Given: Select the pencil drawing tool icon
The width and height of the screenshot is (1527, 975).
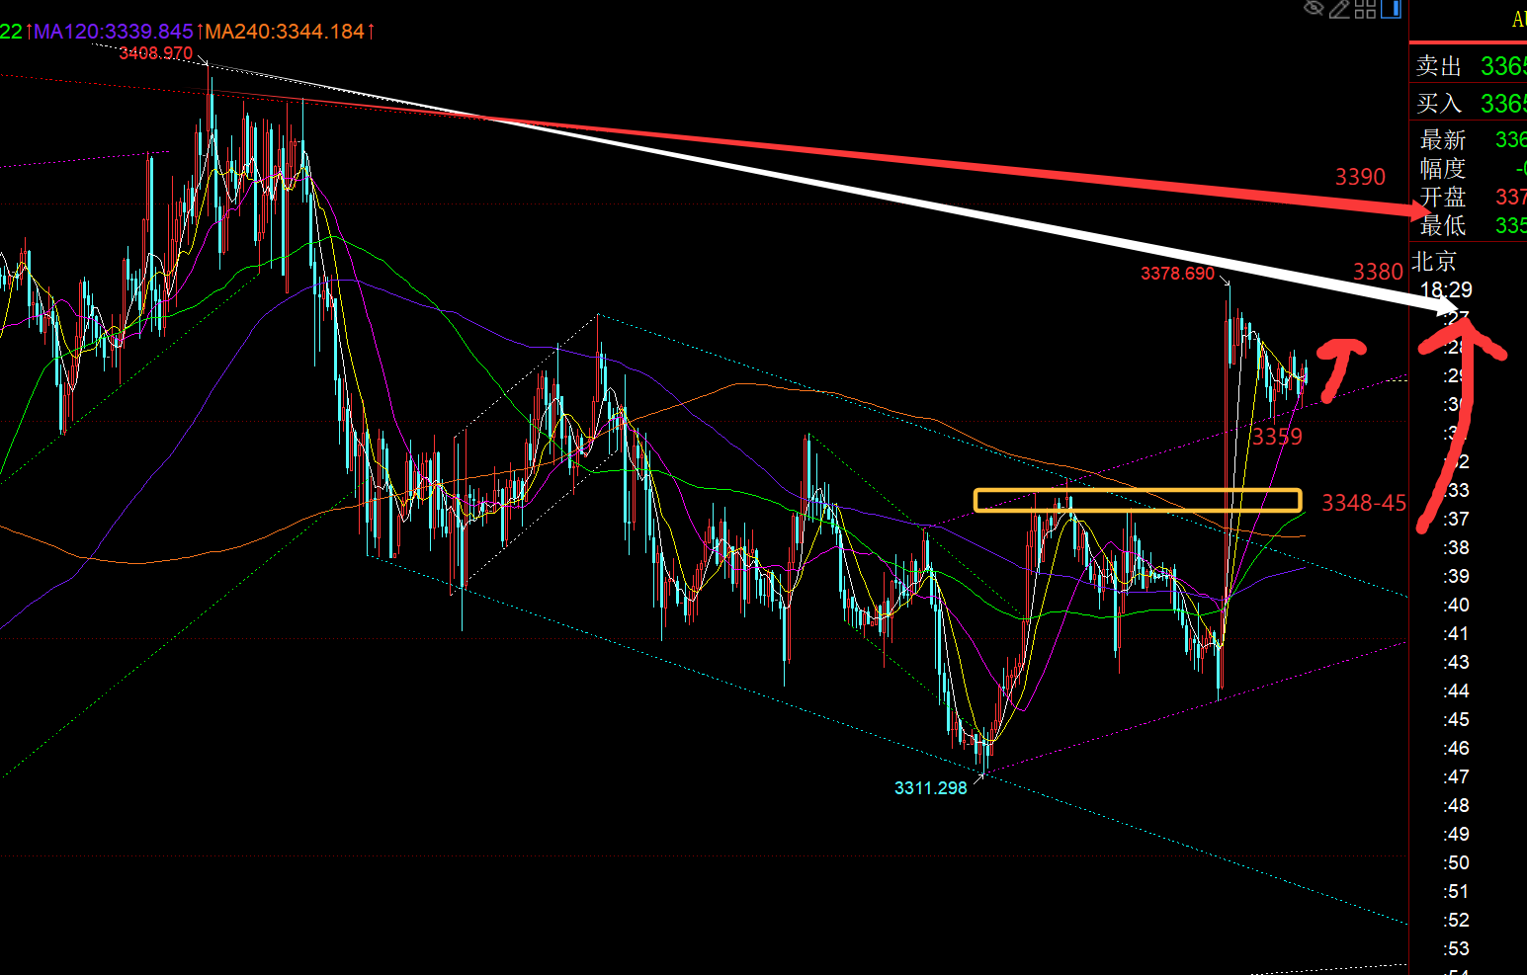Looking at the screenshot, I should coord(1340,10).
